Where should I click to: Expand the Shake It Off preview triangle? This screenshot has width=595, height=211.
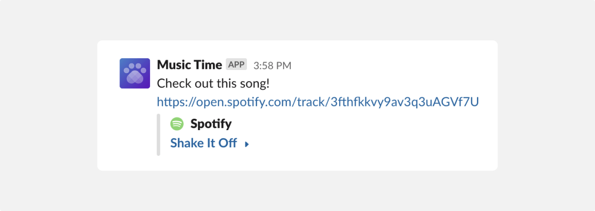click(x=247, y=144)
